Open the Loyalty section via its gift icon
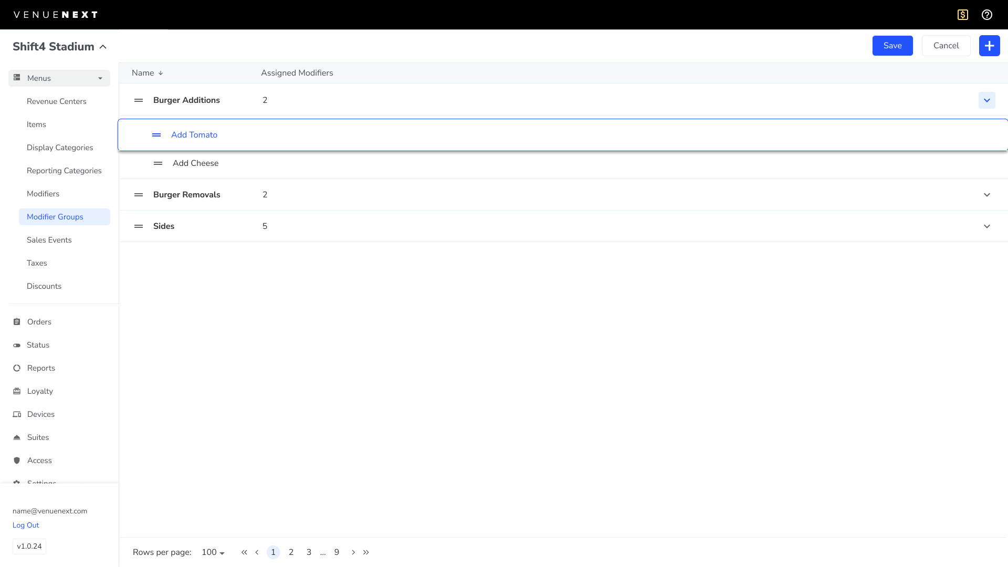The width and height of the screenshot is (1008, 567). pyautogui.click(x=17, y=391)
